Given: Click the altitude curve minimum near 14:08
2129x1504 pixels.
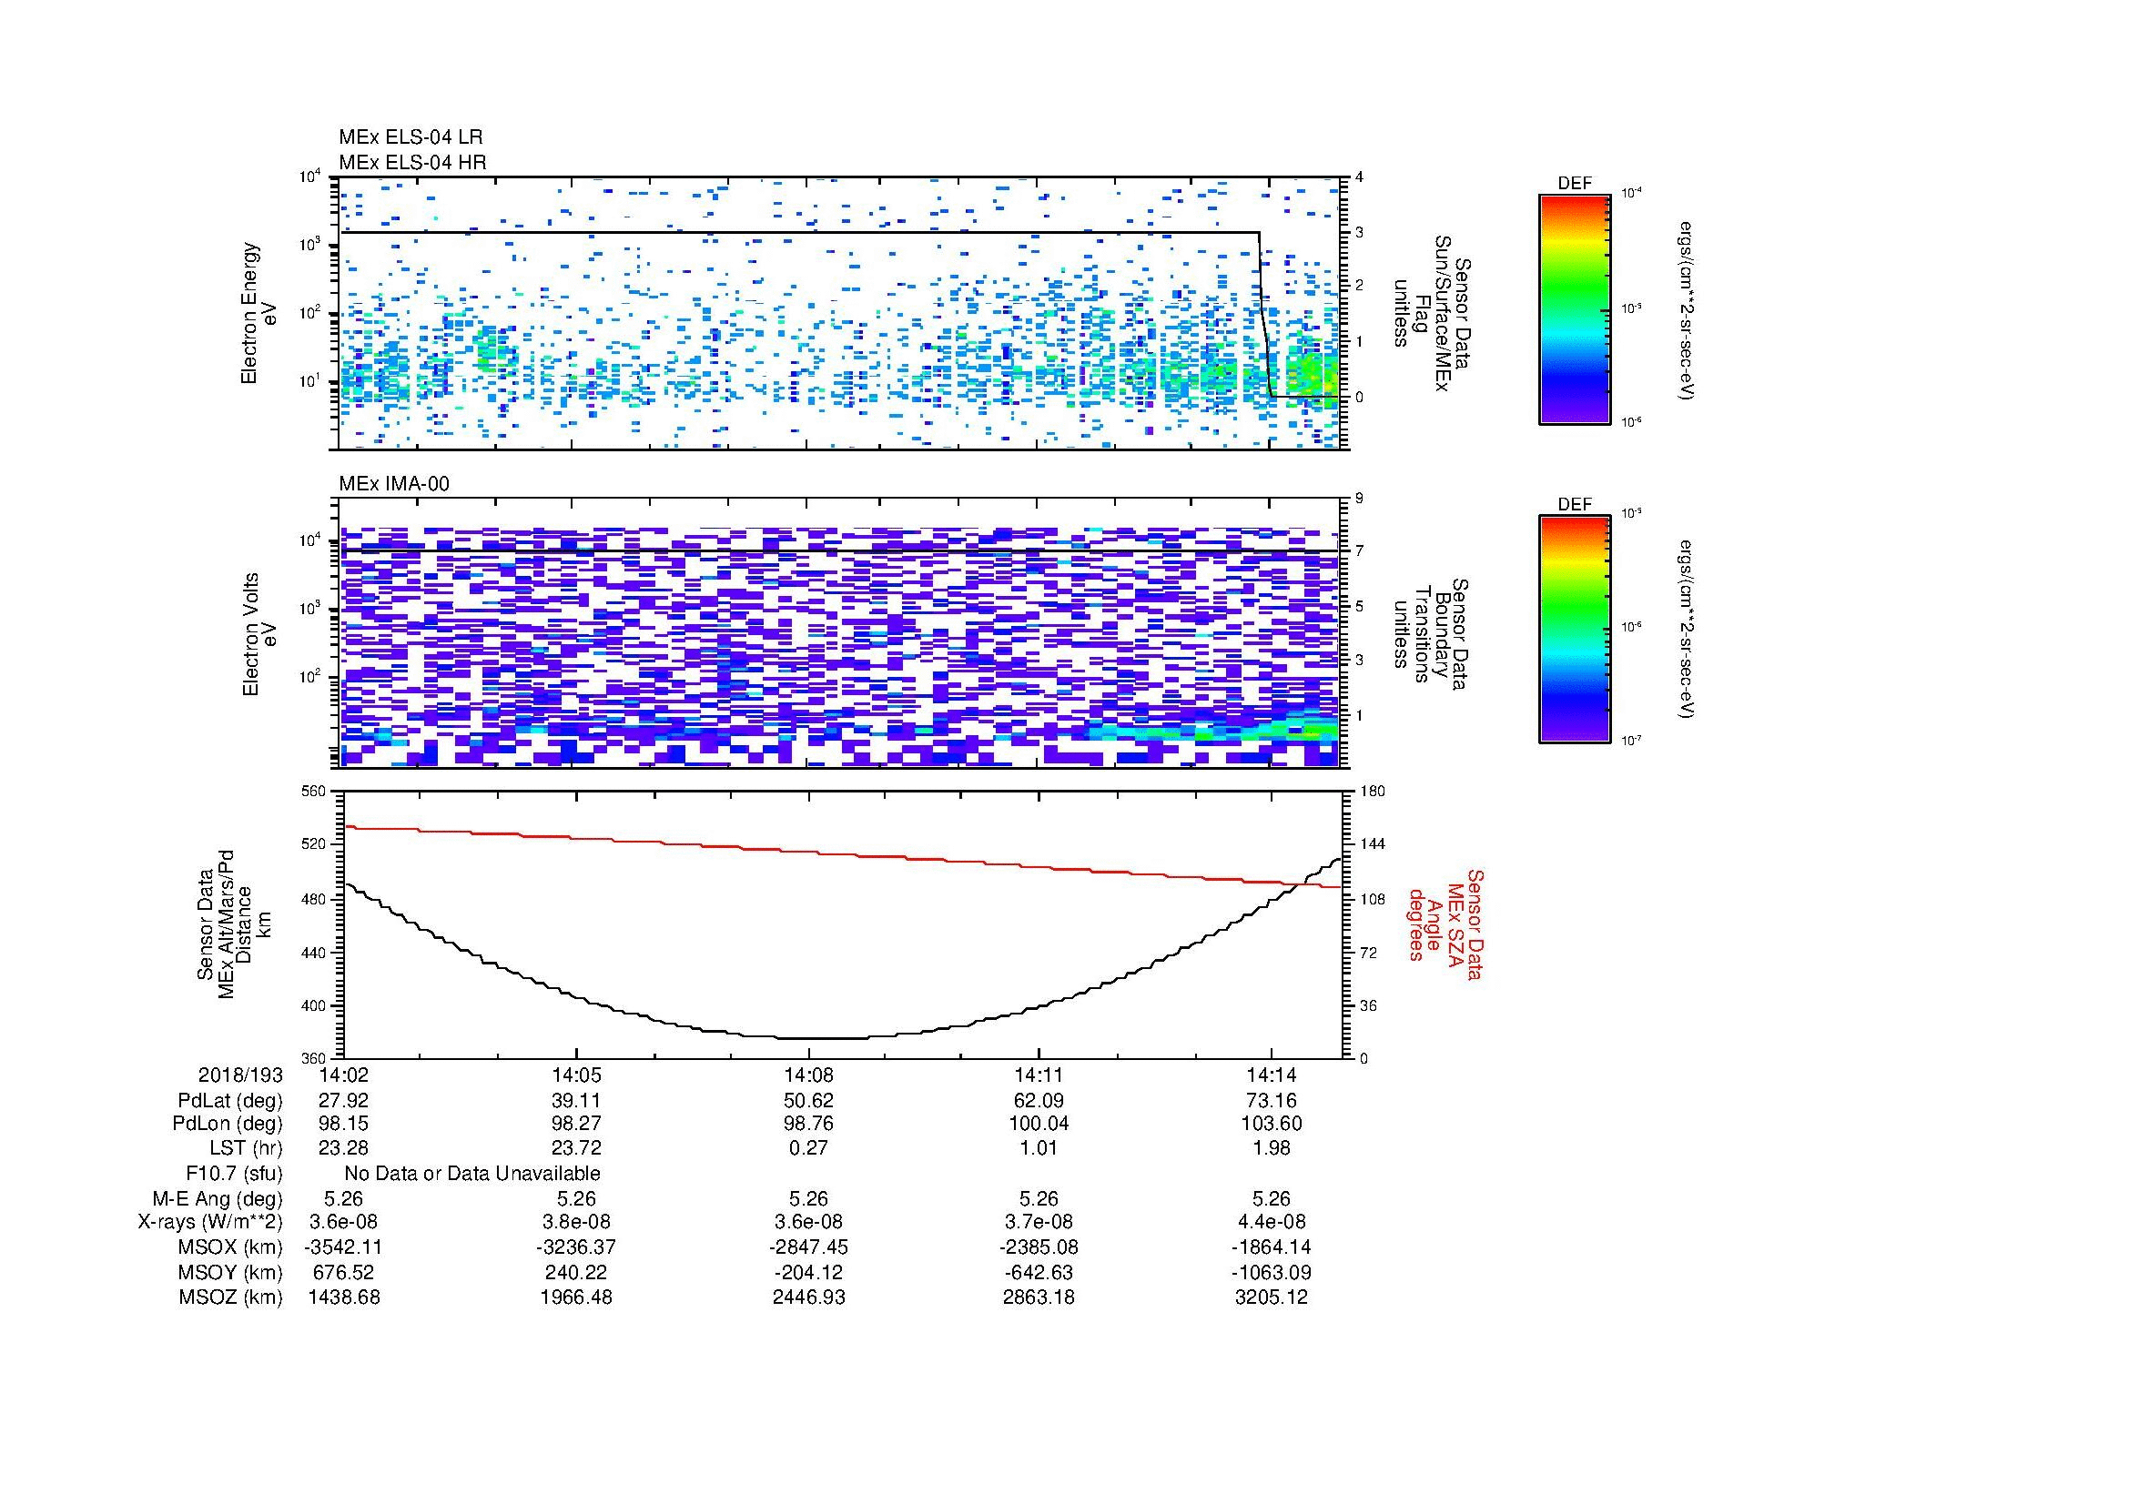Looking at the screenshot, I should pos(821,1038).
